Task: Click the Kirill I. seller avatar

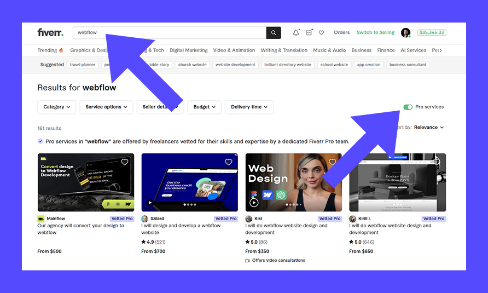Action: pyautogui.click(x=353, y=219)
